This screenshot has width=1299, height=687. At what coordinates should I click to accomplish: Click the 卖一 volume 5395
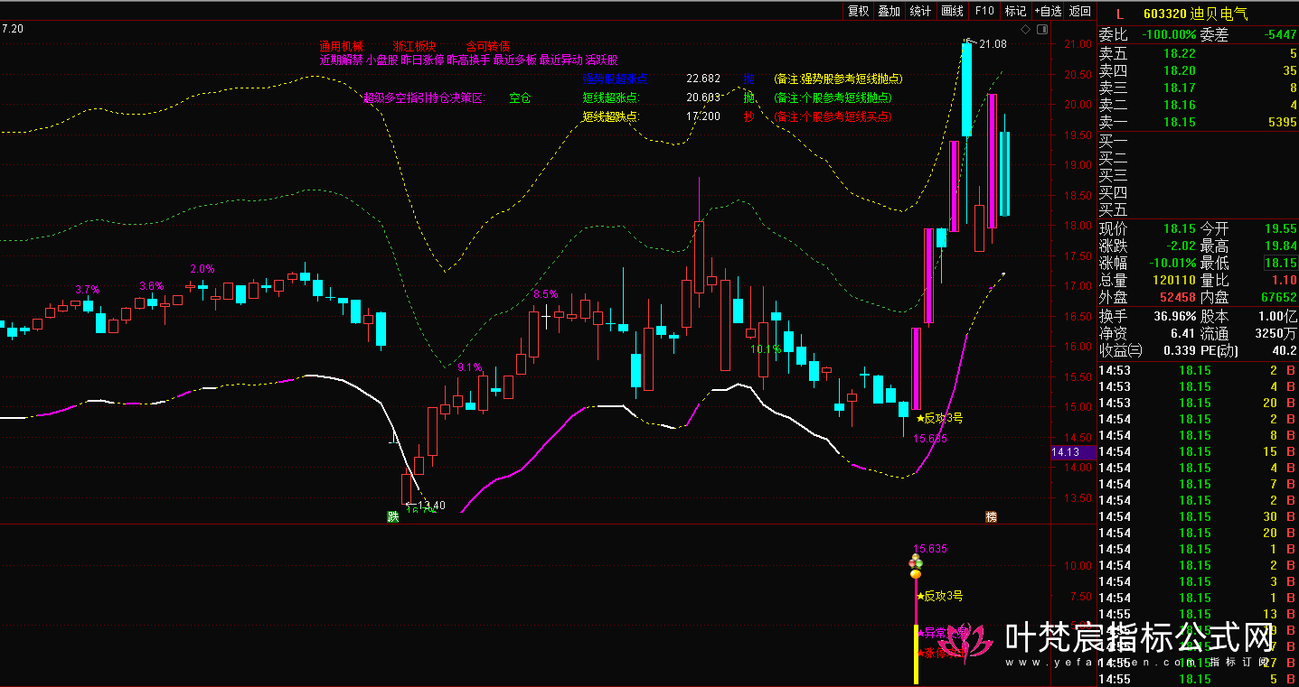[1283, 122]
